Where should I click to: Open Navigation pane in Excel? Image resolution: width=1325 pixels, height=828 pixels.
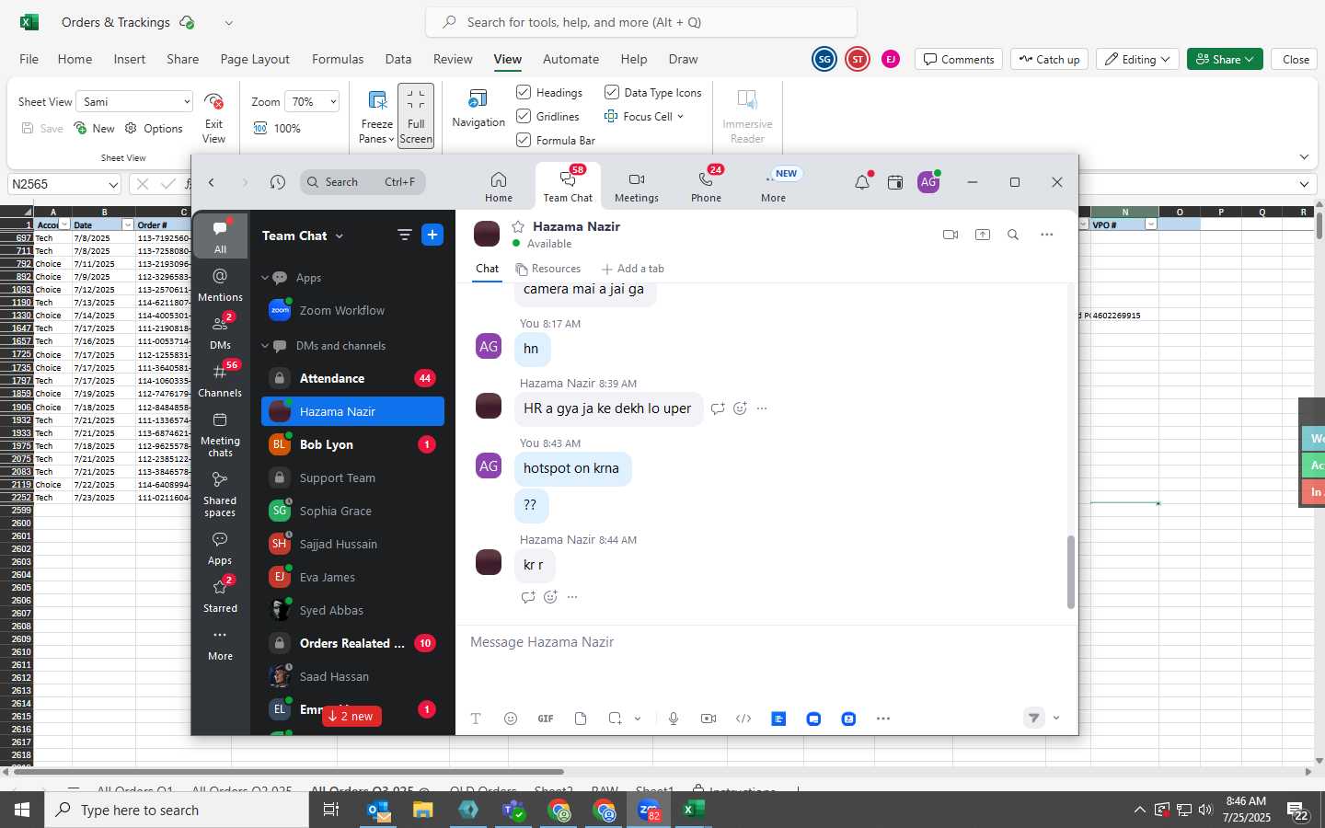pyautogui.click(x=478, y=109)
